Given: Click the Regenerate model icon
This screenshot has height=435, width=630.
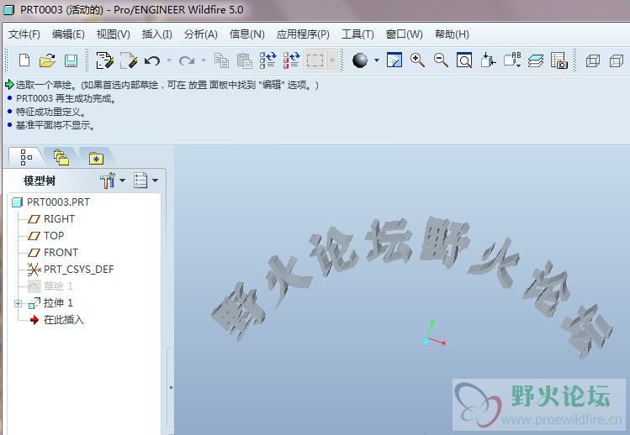Looking at the screenshot, I should point(105,60).
